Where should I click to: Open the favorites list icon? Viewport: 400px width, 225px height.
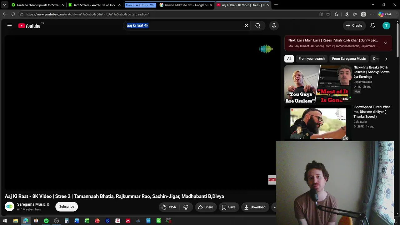point(355,14)
